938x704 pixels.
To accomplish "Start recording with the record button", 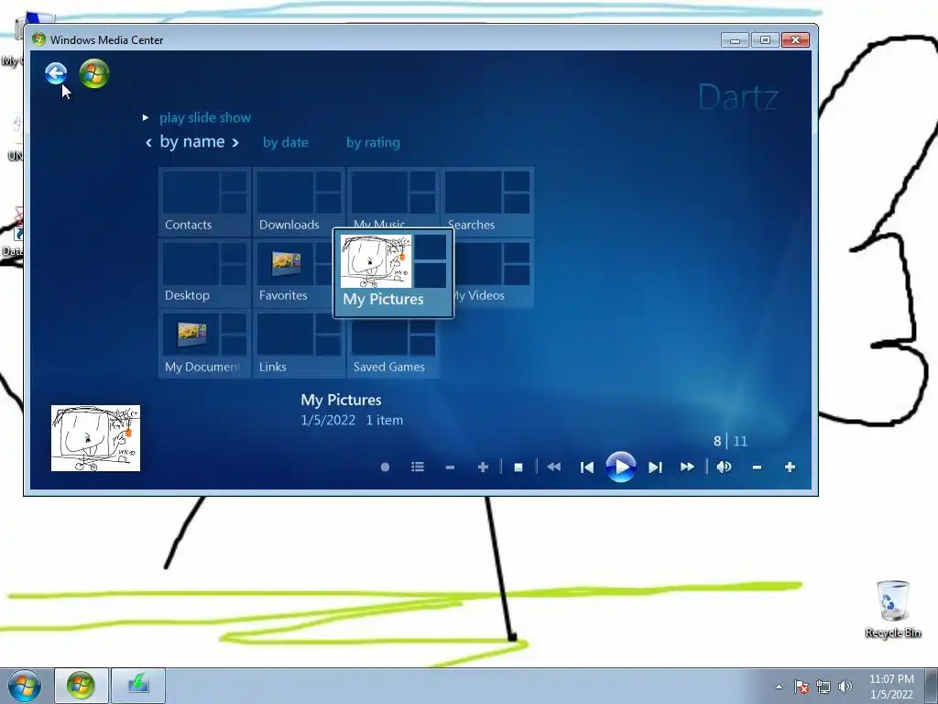I will pyautogui.click(x=385, y=467).
